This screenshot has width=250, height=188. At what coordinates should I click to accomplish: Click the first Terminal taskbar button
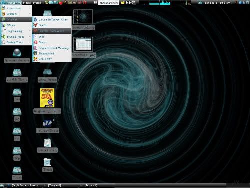pyautogui.click(x=54, y=185)
